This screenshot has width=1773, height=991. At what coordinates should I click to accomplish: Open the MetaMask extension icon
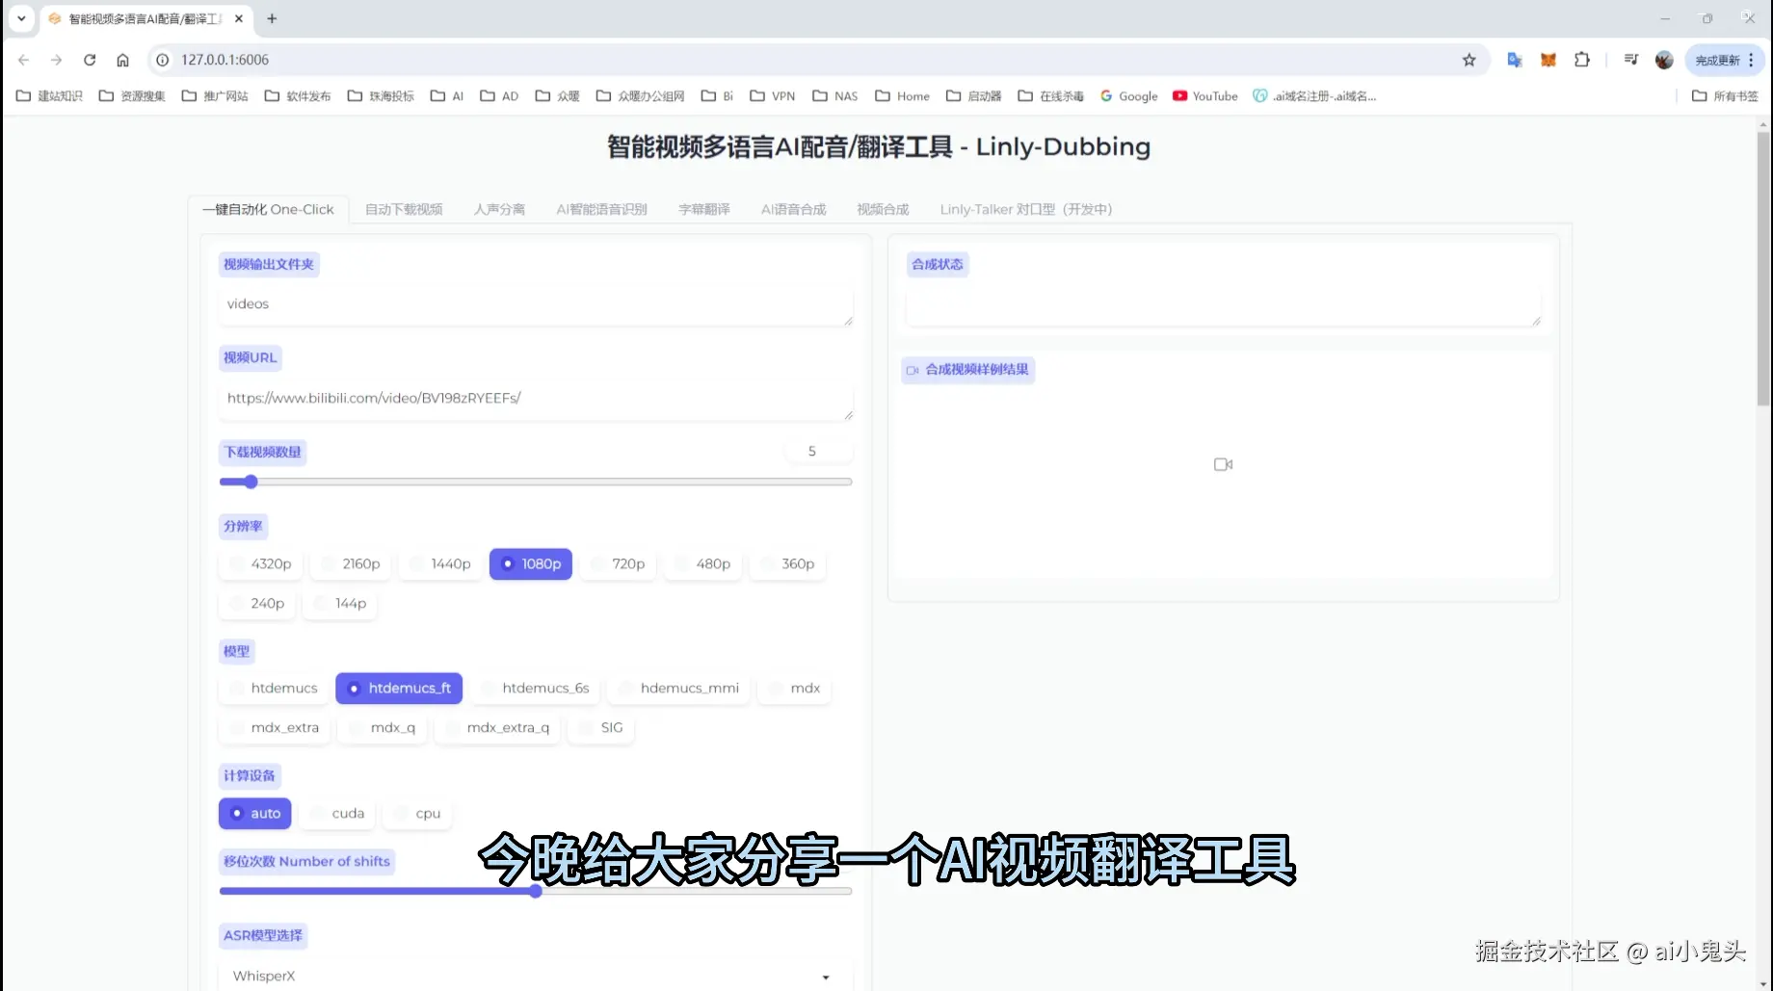1548,60
